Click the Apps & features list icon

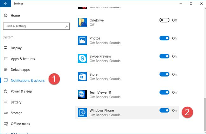(5, 58)
